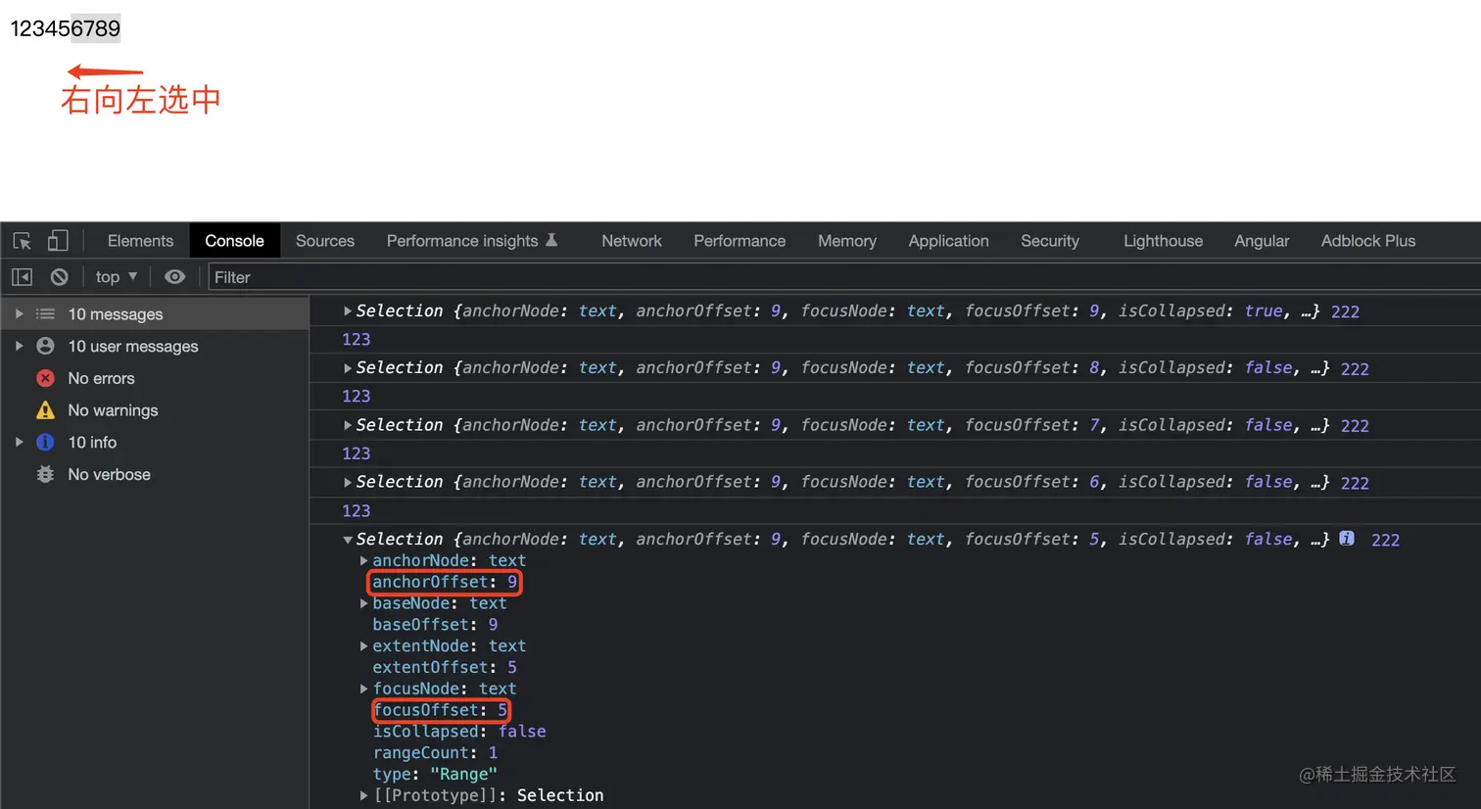Click the red error icon in sidebar
Image resolution: width=1481 pixels, height=809 pixels.
45,378
